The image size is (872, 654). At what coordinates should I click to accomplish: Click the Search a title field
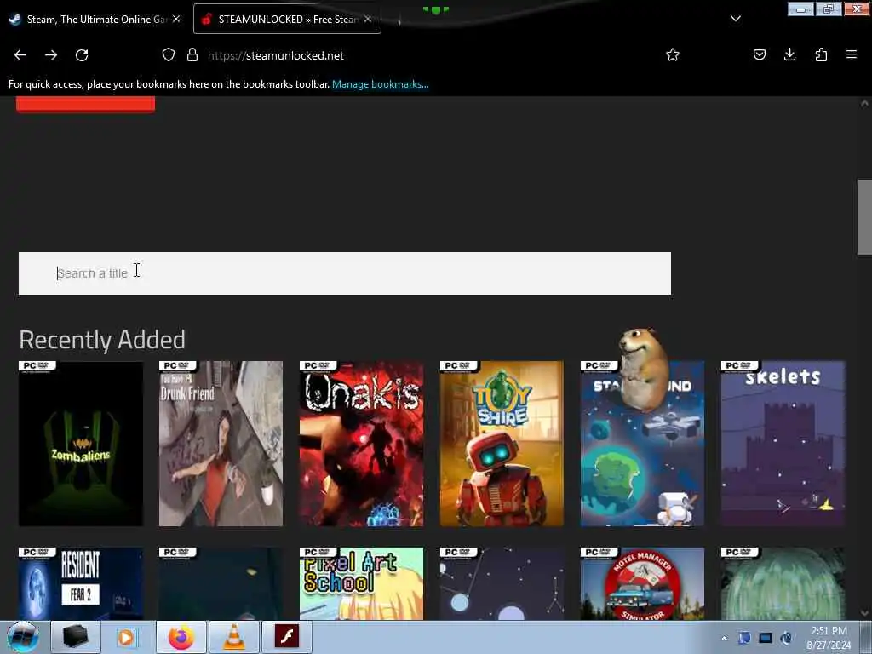345,273
